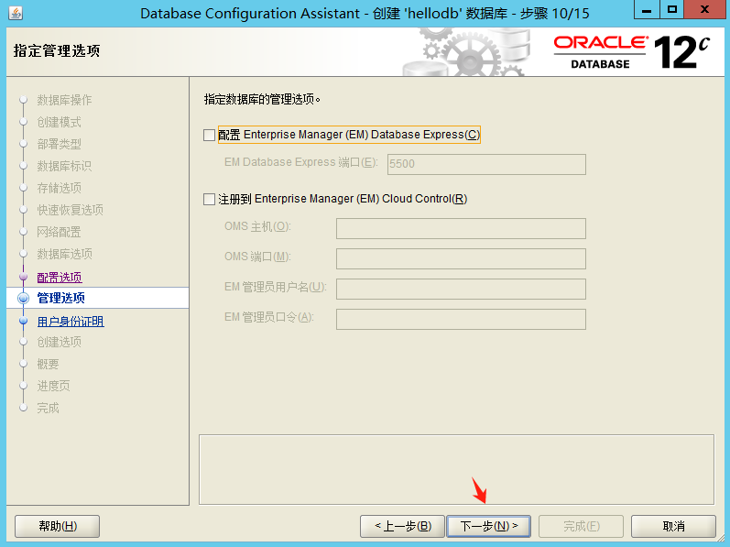Click the EM Database Express port field

tap(486, 164)
